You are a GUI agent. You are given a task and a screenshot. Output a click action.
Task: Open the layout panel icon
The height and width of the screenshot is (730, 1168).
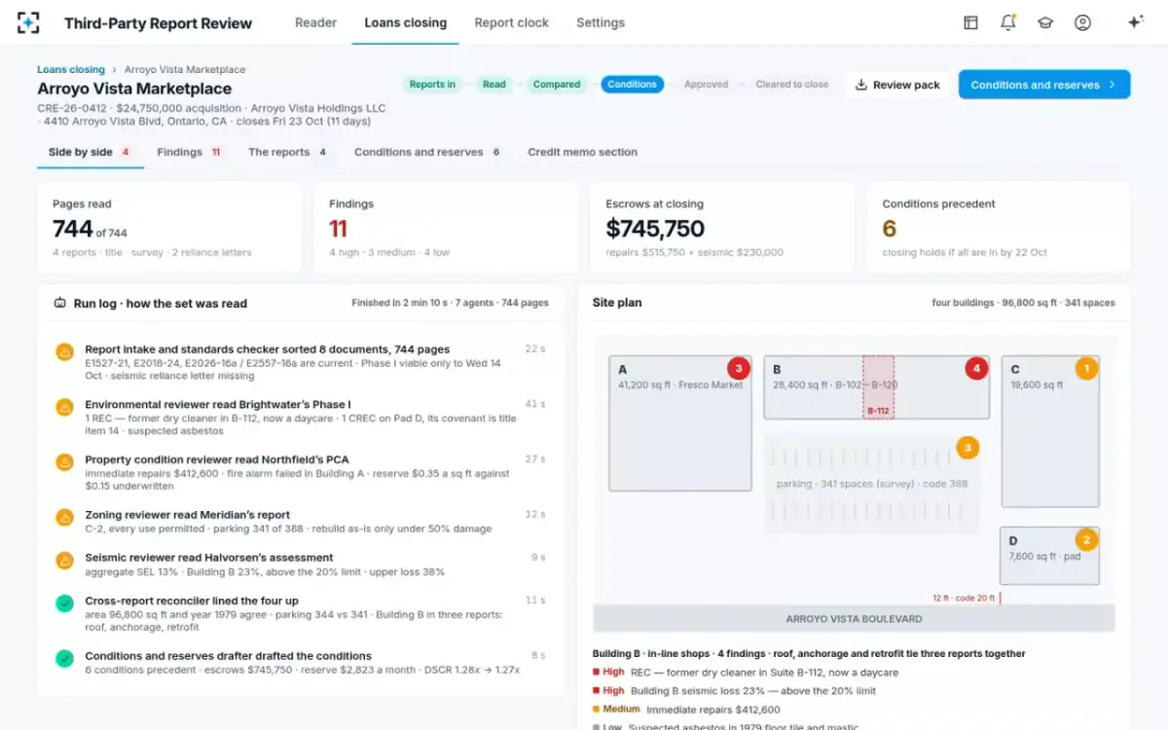click(970, 22)
